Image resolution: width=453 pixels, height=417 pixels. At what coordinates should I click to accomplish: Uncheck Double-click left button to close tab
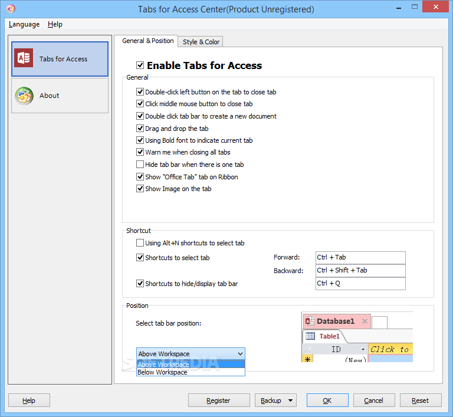[x=140, y=92]
